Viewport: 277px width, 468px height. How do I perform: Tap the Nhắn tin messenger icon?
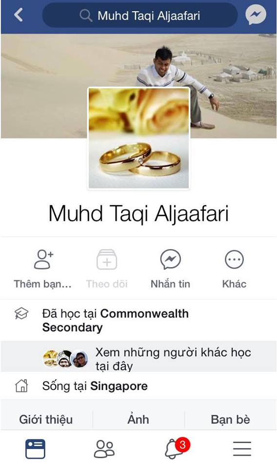coord(170,259)
